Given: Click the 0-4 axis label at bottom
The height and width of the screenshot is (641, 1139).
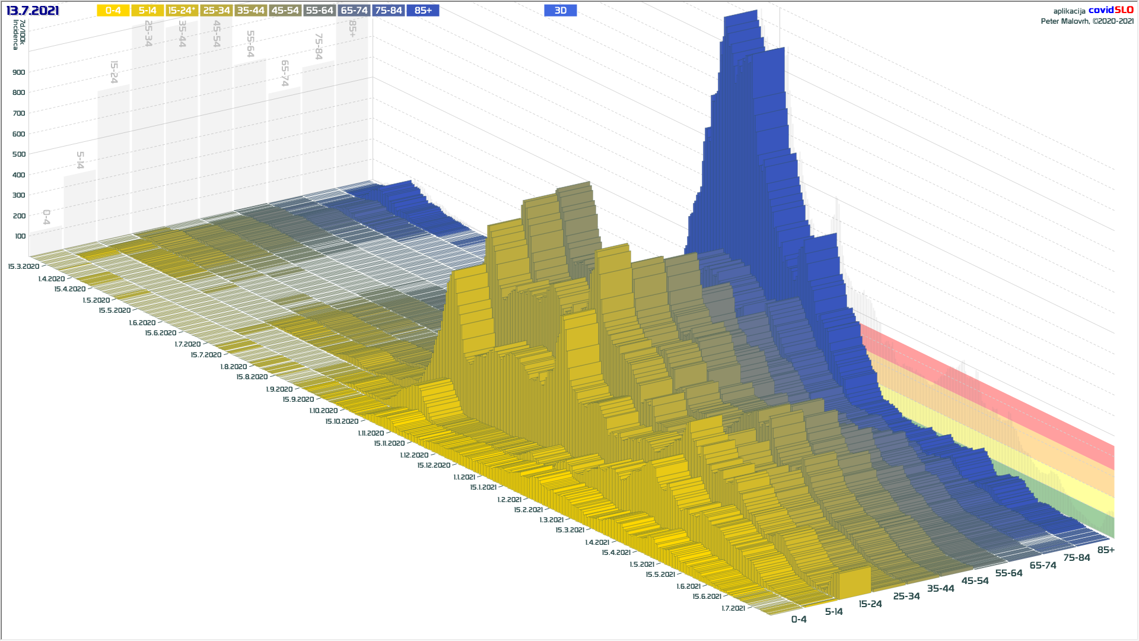Looking at the screenshot, I should click(798, 620).
